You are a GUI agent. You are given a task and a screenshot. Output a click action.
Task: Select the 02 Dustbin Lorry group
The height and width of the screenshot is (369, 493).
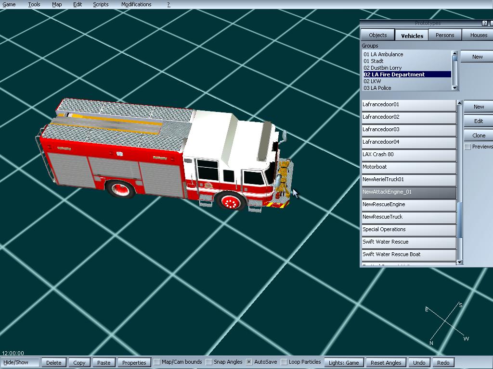click(x=406, y=68)
